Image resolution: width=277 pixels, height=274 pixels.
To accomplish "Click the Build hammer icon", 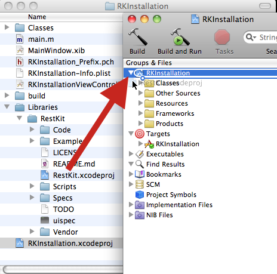I will [x=138, y=37].
